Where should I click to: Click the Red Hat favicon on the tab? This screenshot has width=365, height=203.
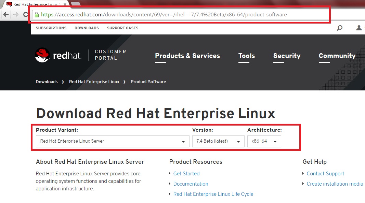[9, 4]
